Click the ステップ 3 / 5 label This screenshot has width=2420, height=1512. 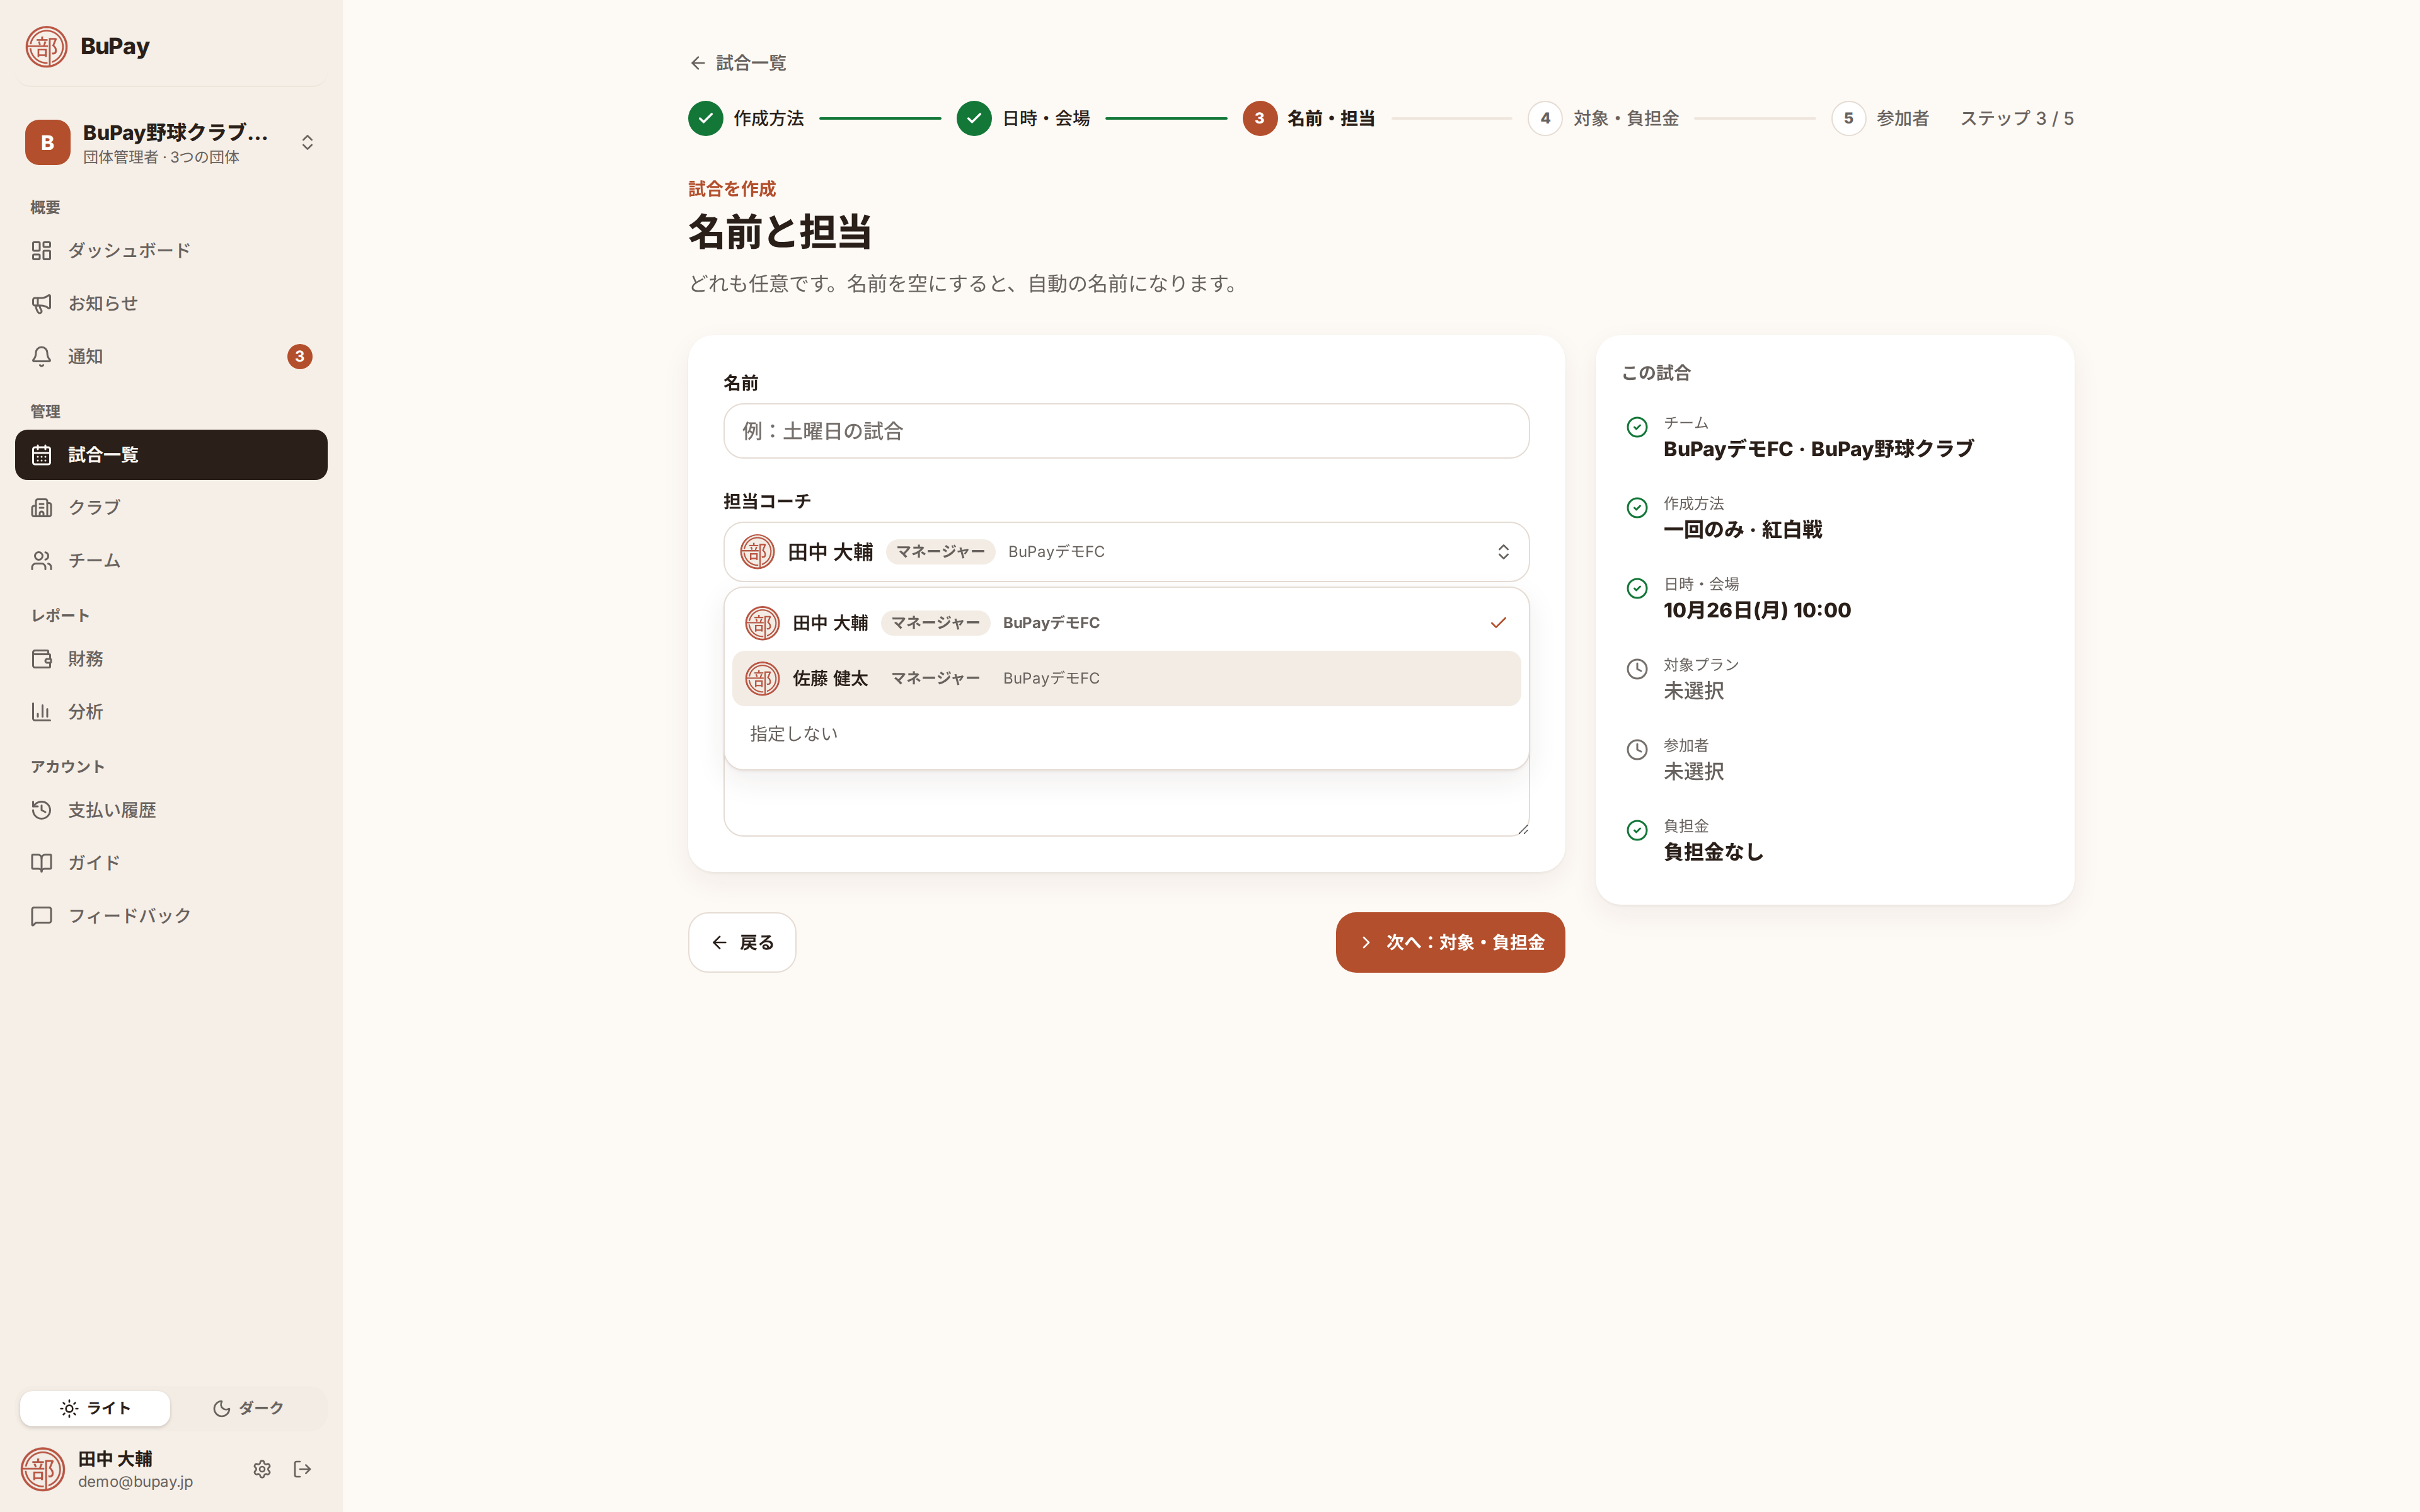2016,118
